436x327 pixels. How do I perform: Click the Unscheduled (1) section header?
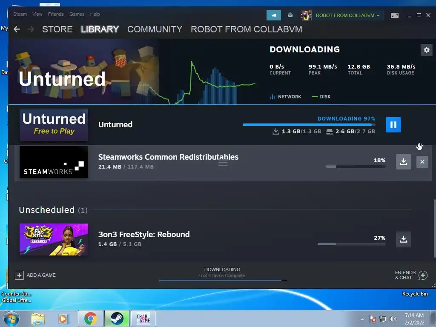(53, 210)
